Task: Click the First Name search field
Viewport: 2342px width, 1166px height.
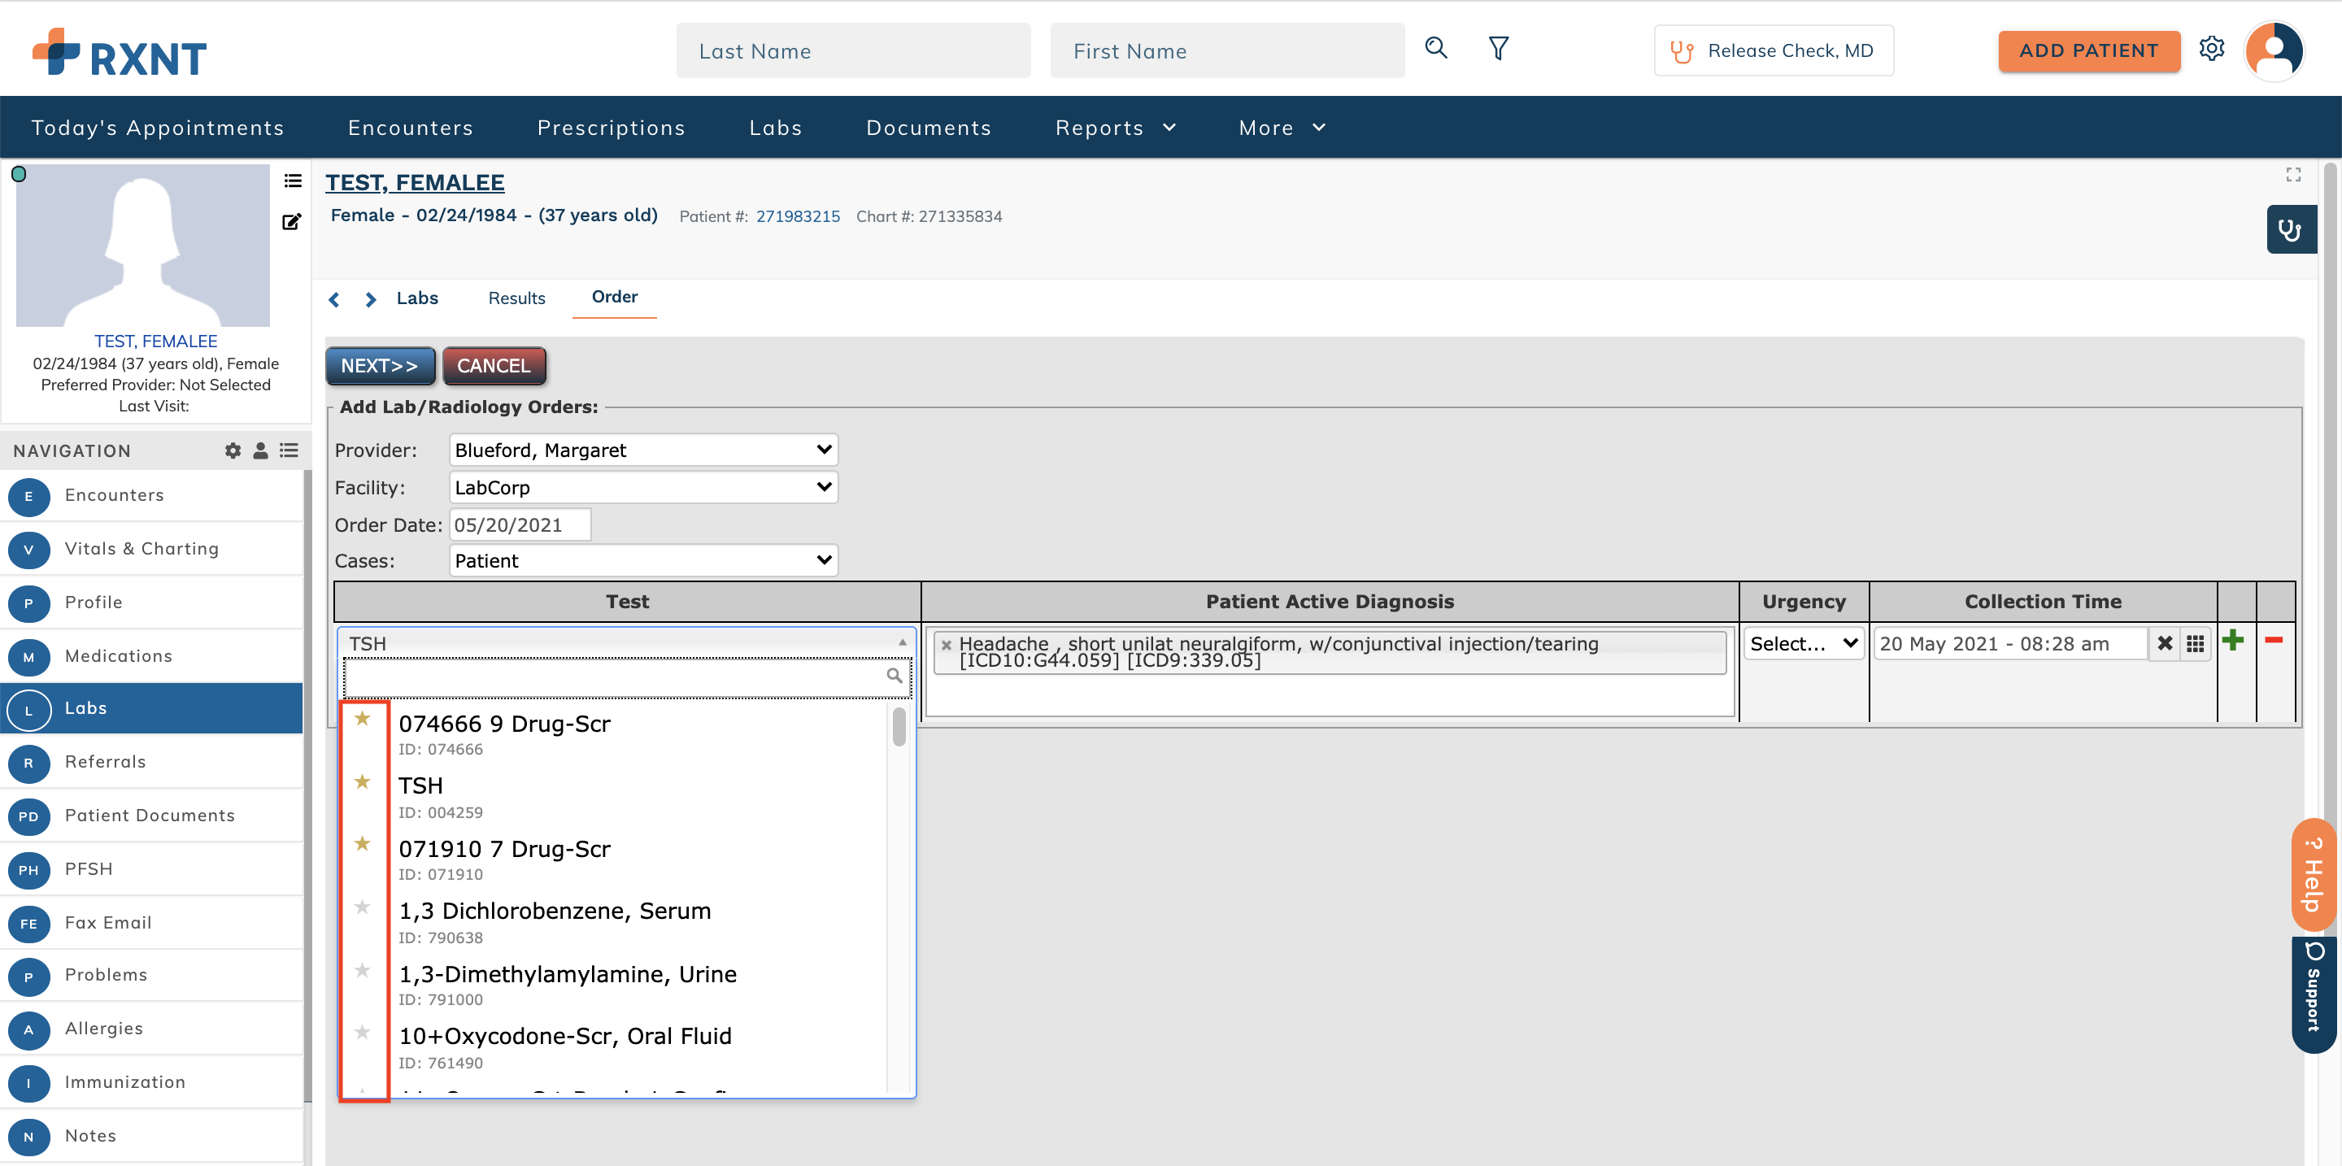Action: (1226, 51)
